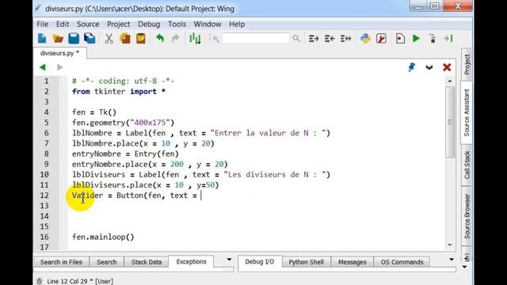This screenshot has height=285, width=507.
Task: Click the editor scrollbar up arrow
Action: pos(450,81)
